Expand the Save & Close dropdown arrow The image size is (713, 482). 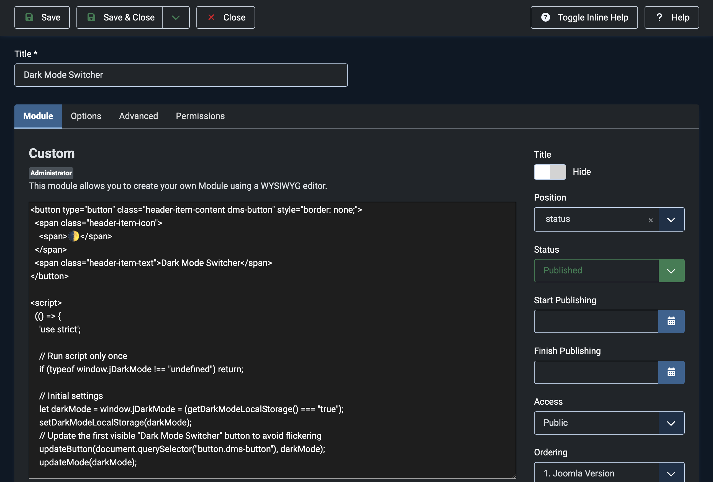pyautogui.click(x=176, y=17)
